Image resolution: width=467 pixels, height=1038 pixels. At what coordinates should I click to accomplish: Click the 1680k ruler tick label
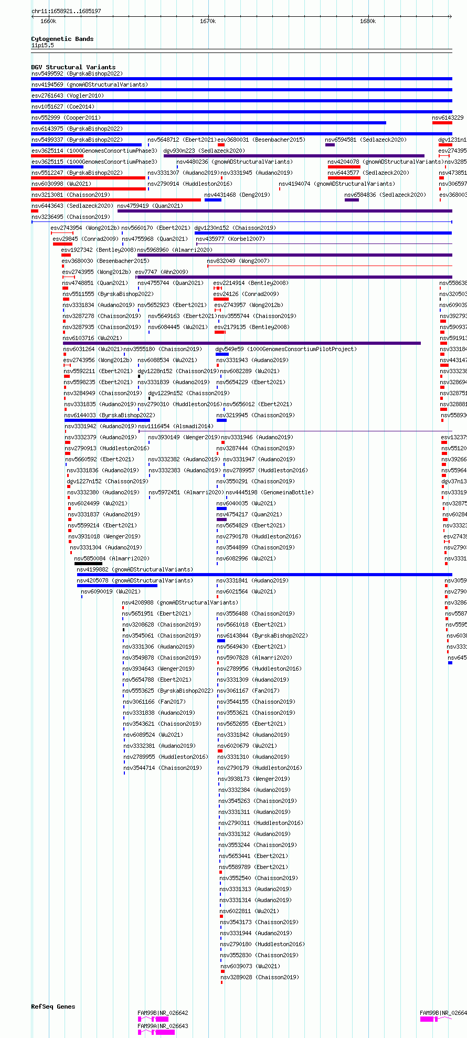368,21
